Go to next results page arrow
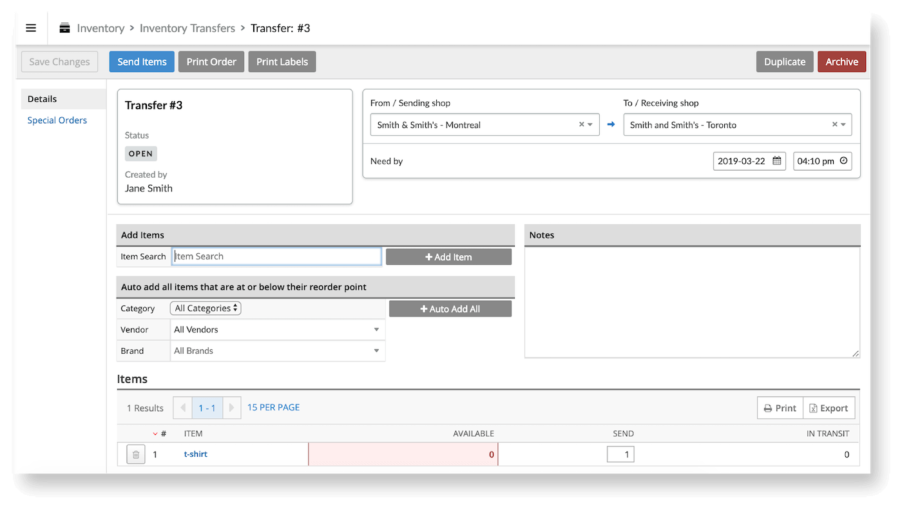 click(x=232, y=408)
